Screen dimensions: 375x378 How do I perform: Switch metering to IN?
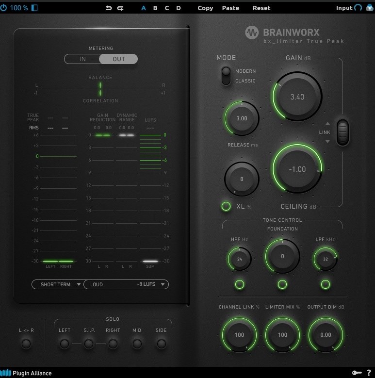click(x=82, y=59)
